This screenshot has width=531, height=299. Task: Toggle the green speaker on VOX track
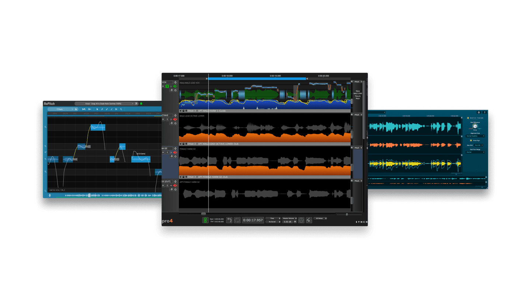pyautogui.click(x=175, y=86)
